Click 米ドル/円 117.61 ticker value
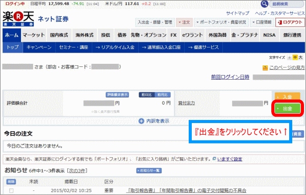 click(x=132, y=4)
